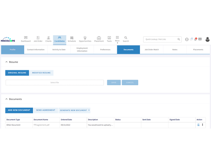Screen dimensions: 211x158
Task: Open the Contact Information tab
Action: [x=36, y=50]
